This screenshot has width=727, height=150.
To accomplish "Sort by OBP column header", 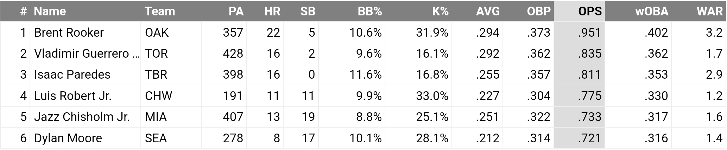I will tap(538, 11).
